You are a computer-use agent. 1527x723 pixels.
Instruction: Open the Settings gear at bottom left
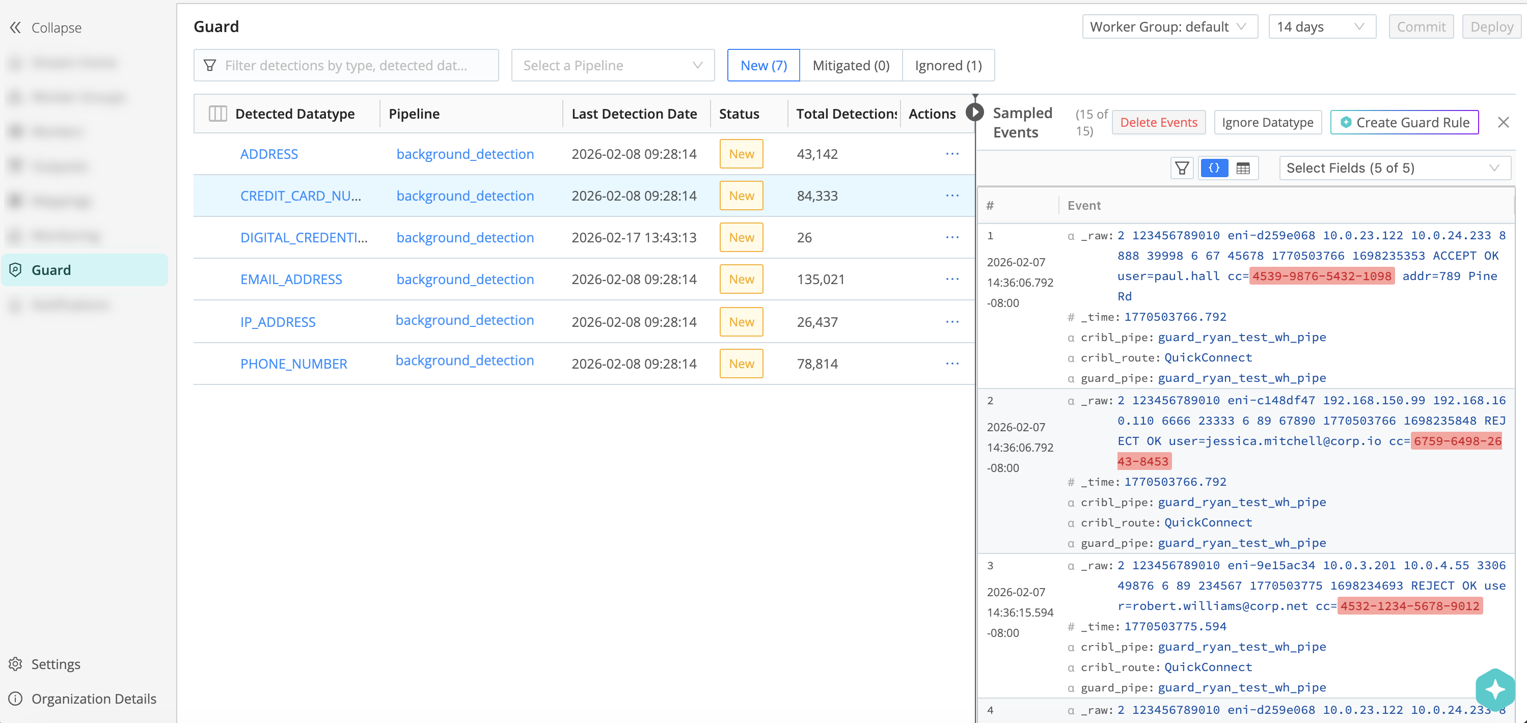(56, 664)
